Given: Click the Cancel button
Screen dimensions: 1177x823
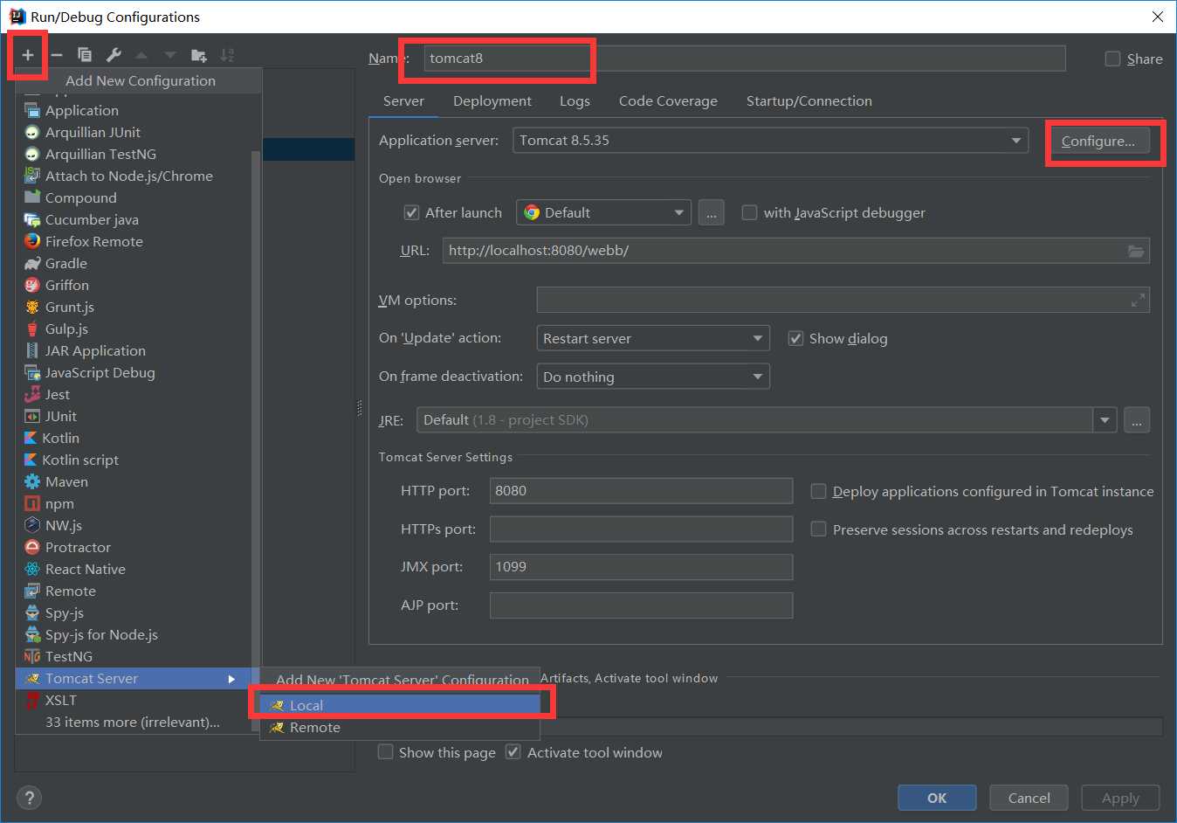Looking at the screenshot, I should click(x=1029, y=798).
